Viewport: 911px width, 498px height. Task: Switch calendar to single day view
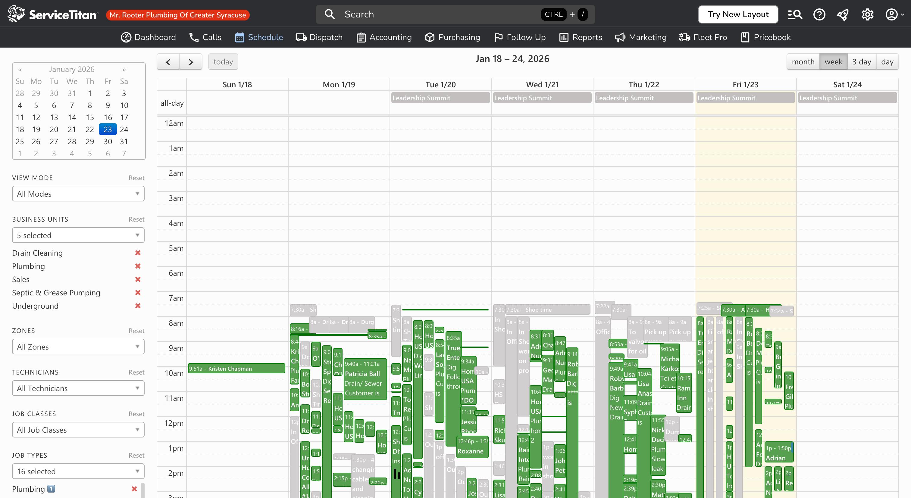point(887,61)
